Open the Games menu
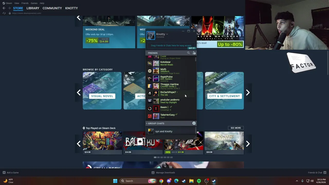Viewport: 329px width, 185px height. [34, 3]
